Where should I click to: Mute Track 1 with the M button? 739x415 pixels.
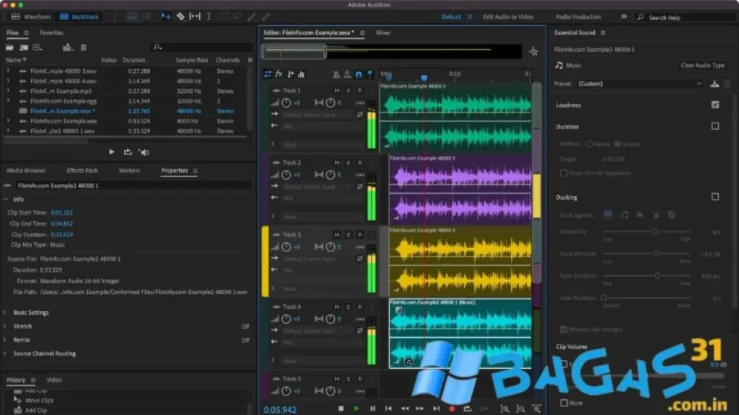point(336,90)
